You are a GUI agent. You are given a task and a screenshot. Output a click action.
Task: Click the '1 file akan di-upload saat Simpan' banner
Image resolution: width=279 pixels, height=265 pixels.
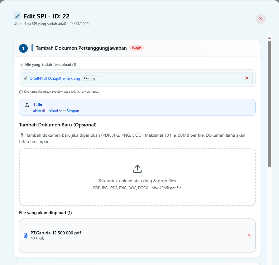pyautogui.click(x=137, y=107)
